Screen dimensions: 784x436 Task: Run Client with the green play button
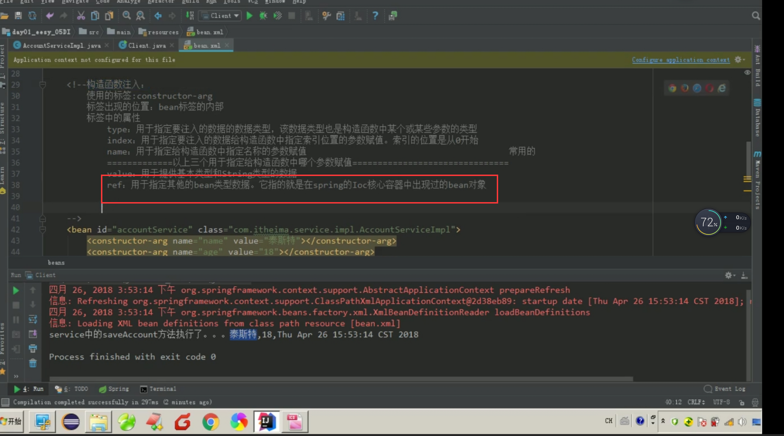[249, 16]
